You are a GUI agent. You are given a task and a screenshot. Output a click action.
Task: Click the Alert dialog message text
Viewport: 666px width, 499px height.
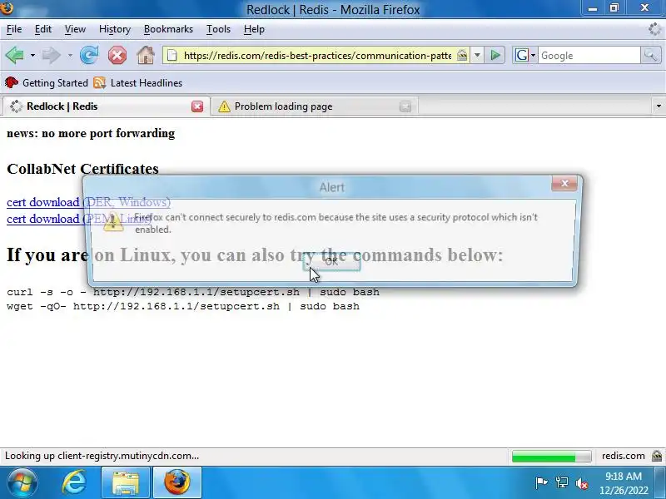tap(335, 223)
